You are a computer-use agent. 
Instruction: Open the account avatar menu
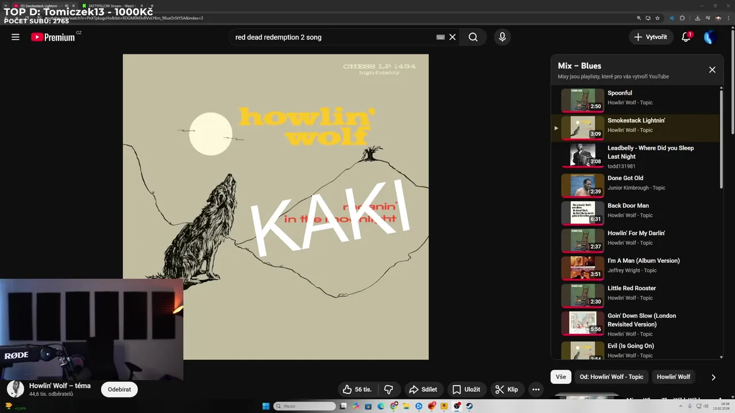click(x=710, y=37)
